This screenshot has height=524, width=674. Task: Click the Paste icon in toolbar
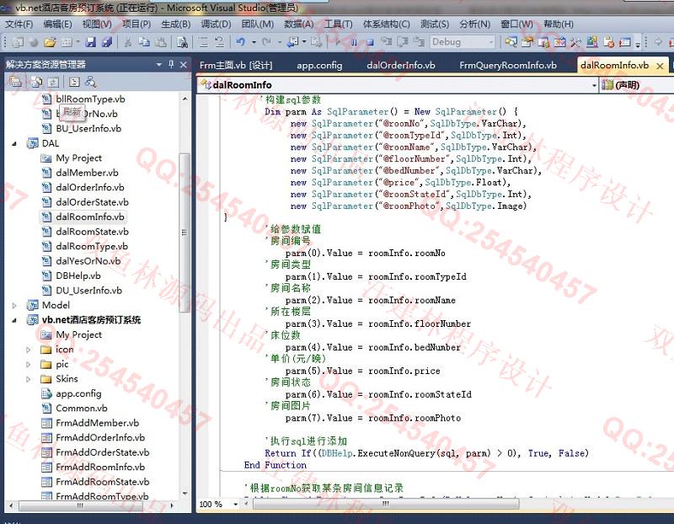(161, 42)
